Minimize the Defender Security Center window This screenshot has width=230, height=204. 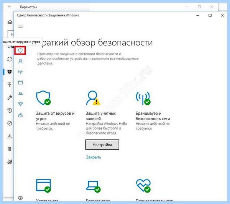198,15
